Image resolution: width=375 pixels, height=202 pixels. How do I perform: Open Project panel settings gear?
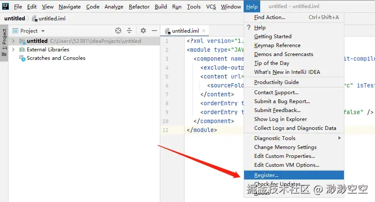tap(143, 31)
